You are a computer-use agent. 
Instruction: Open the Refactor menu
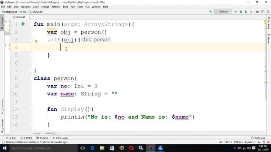[x=56, y=7]
